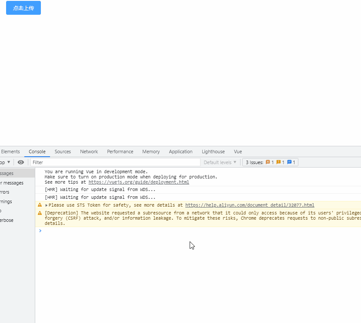Open the Memory tab

click(x=151, y=152)
